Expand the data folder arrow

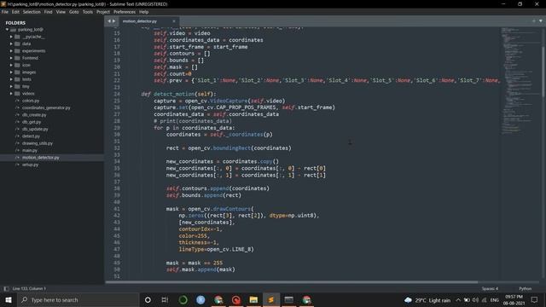pyautogui.click(x=11, y=43)
